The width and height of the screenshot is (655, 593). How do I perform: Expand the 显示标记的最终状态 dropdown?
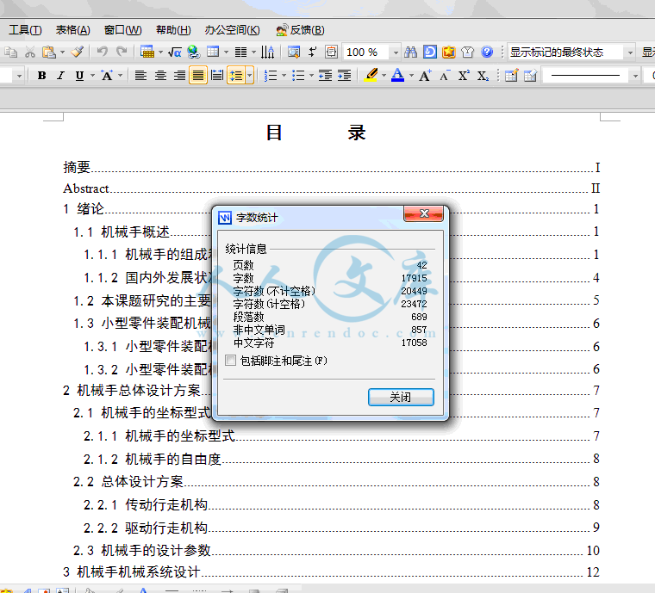630,53
